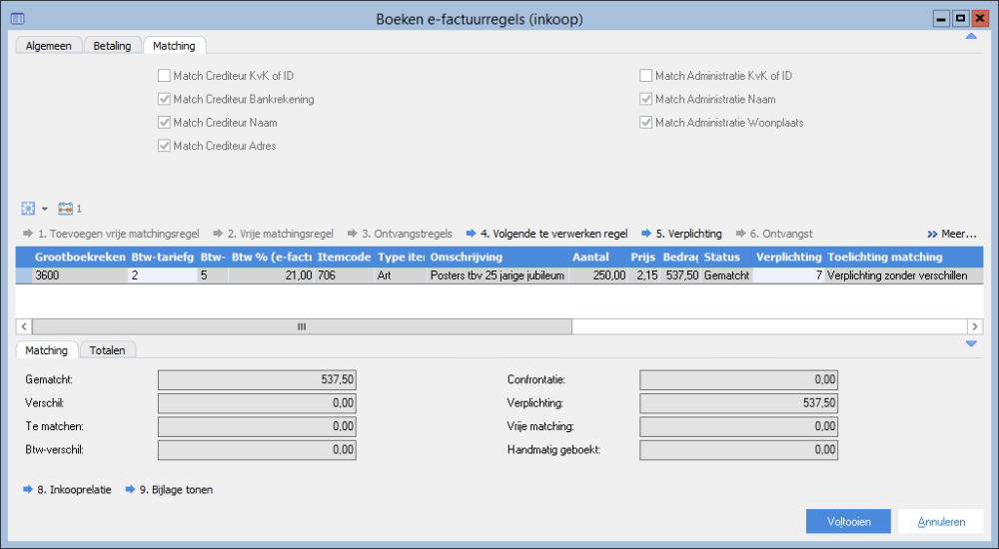Select cell 'Posters tbv 25 jarige jubileum'

pyautogui.click(x=498, y=275)
